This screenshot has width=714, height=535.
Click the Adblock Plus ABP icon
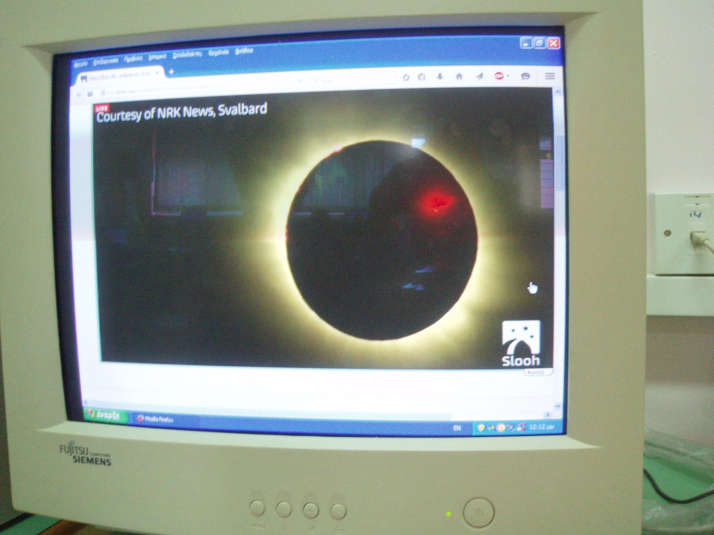point(499,76)
